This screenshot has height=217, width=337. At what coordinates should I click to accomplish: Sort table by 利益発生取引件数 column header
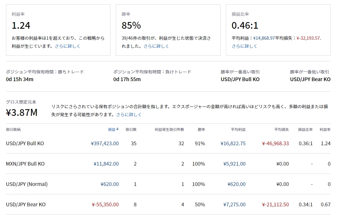(169, 130)
